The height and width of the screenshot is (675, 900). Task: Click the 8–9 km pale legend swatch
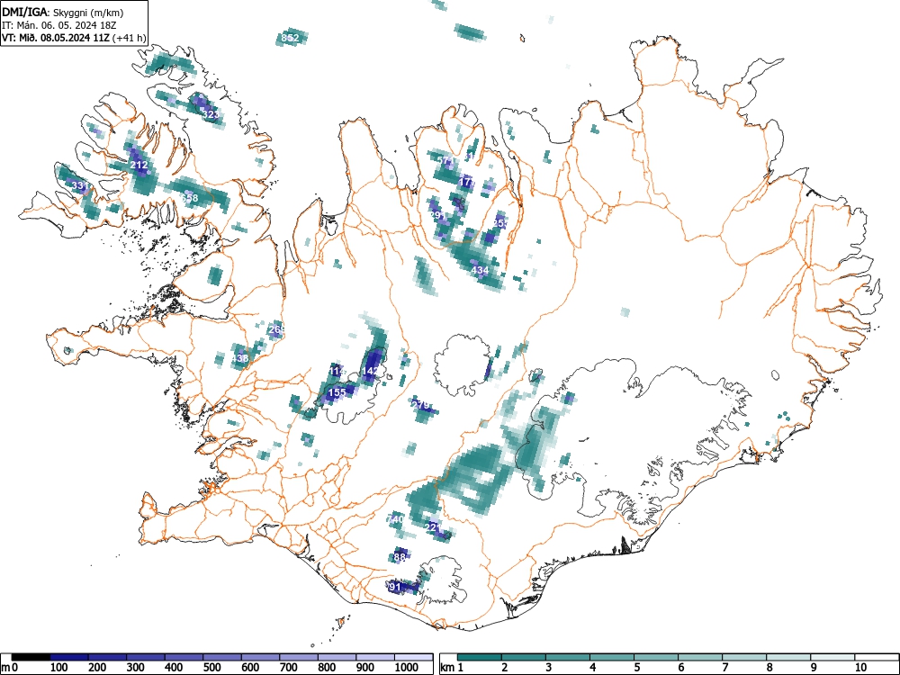pyautogui.click(x=788, y=657)
